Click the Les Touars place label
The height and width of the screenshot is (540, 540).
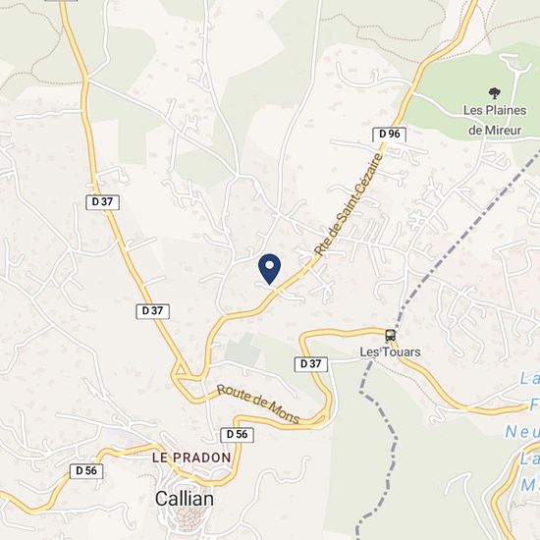[390, 351]
